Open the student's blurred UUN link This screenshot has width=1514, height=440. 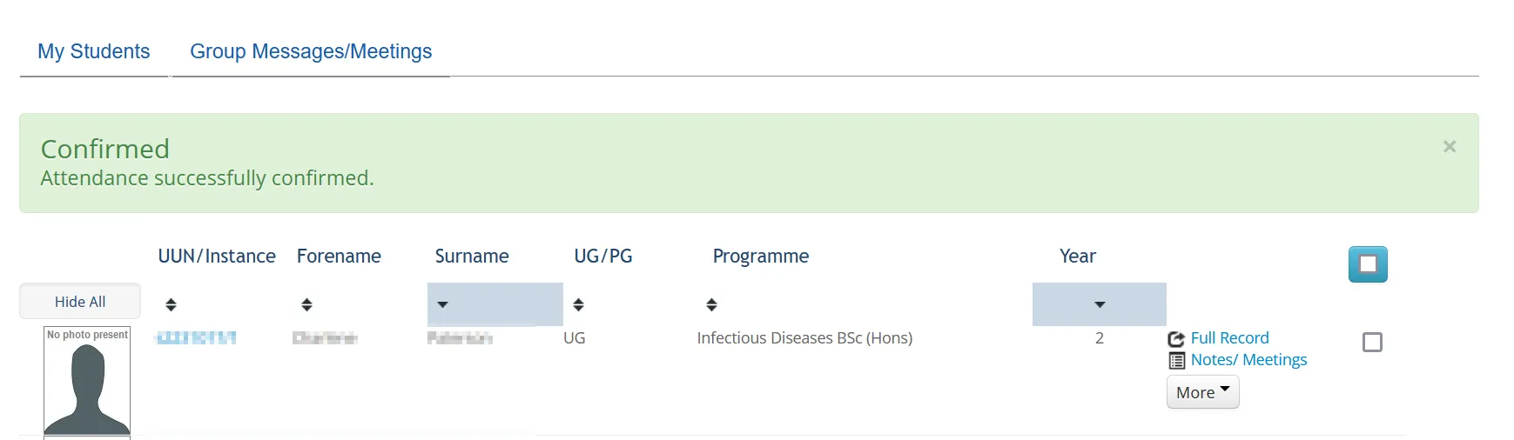(x=196, y=338)
